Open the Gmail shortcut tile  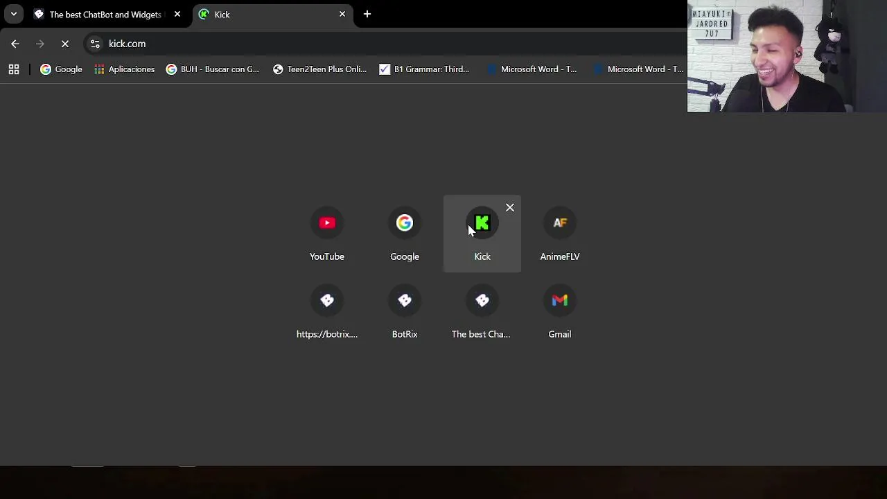(560, 312)
